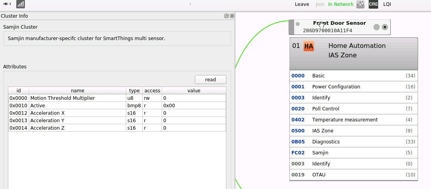Open the 0020 Poll Control cluster

click(x=354, y=109)
